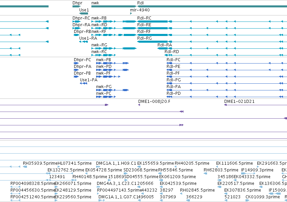Screen dimensions: 287x202
Task: Click the EK111606.5prime EST label
Action: click(234, 163)
